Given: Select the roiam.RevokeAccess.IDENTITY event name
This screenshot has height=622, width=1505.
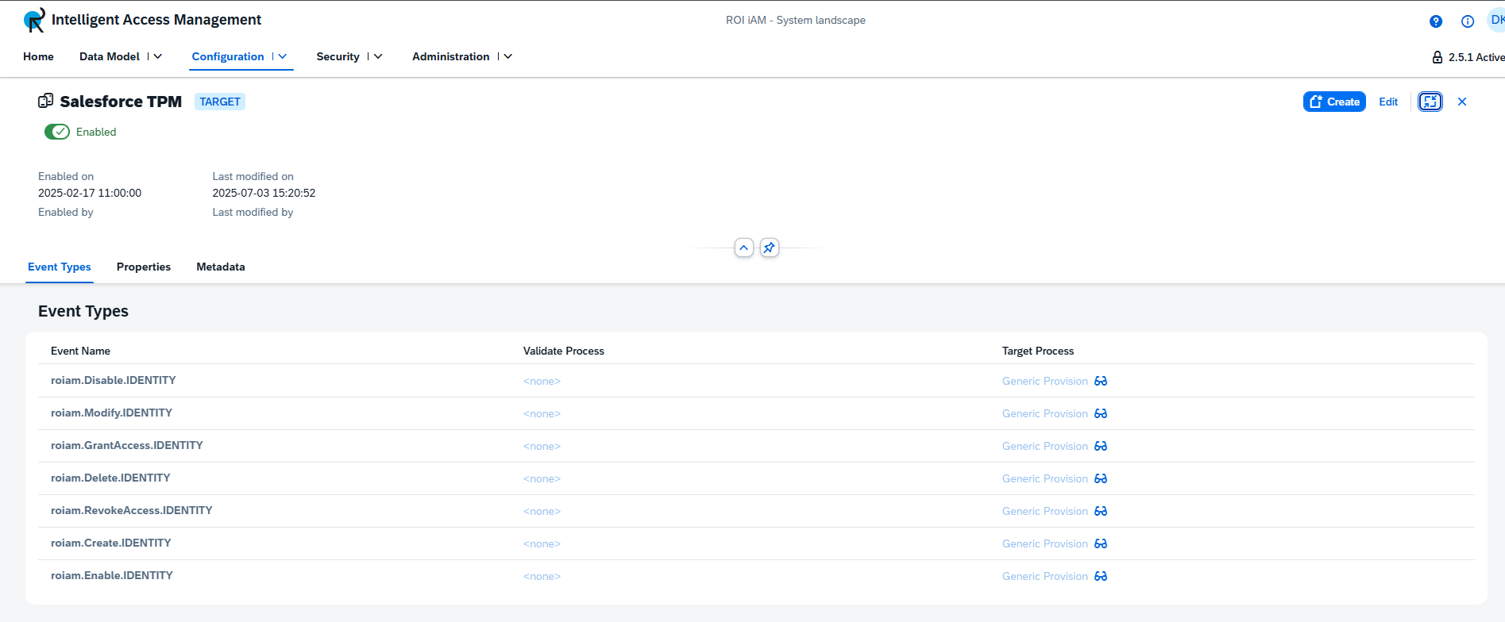Looking at the screenshot, I should pos(132,510).
